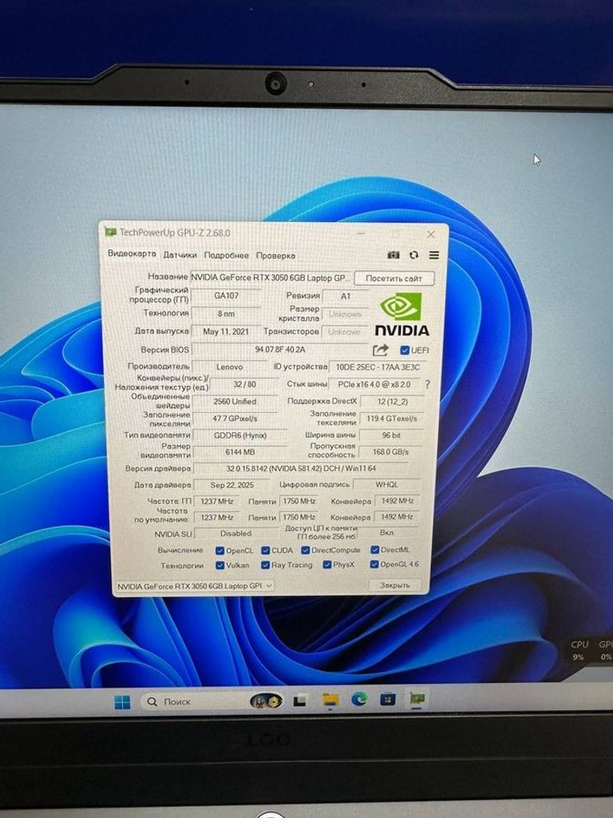Toggle the OpenCL checkbox
The height and width of the screenshot is (818, 613).
click(x=220, y=550)
